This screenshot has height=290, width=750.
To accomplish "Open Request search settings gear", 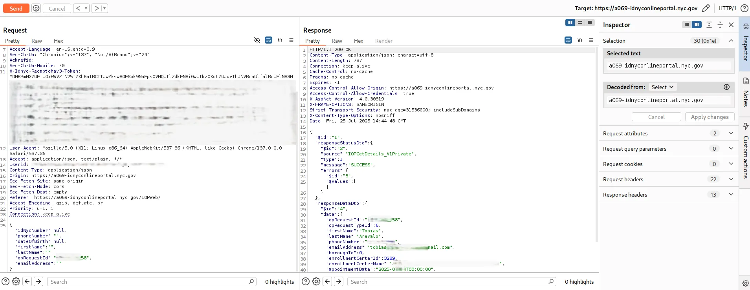I will 16,281.
